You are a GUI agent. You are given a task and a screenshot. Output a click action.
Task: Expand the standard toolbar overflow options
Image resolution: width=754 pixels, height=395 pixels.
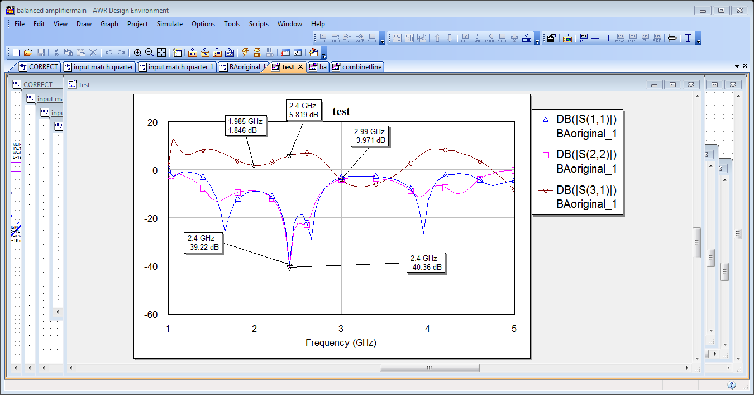[x=324, y=55]
